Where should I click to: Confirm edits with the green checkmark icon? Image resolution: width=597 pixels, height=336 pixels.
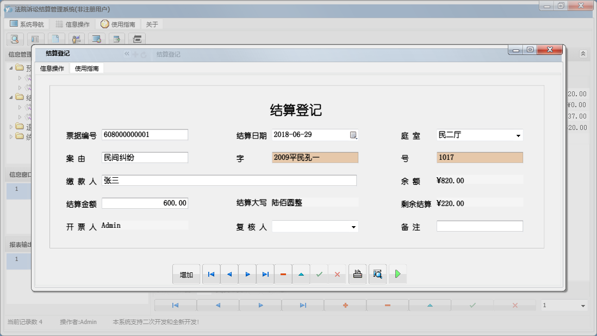[319, 274]
